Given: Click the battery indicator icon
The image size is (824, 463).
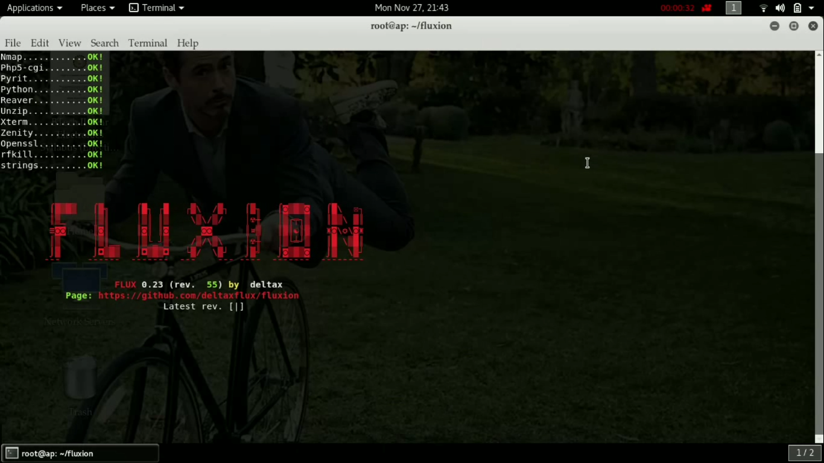Looking at the screenshot, I should (797, 8).
